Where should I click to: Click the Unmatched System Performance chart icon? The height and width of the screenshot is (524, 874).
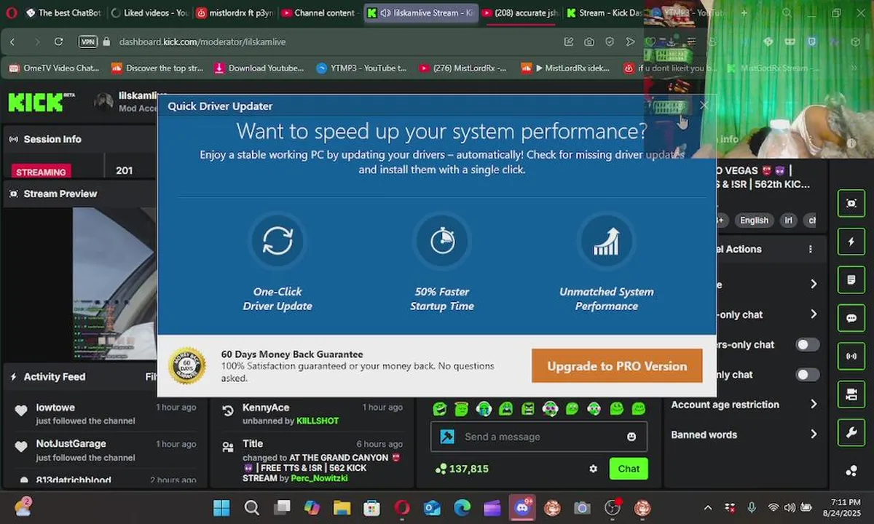point(606,241)
